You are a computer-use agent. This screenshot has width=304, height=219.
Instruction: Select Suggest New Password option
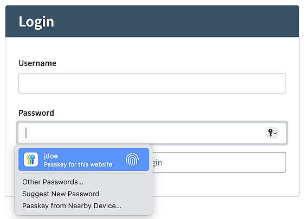click(61, 194)
